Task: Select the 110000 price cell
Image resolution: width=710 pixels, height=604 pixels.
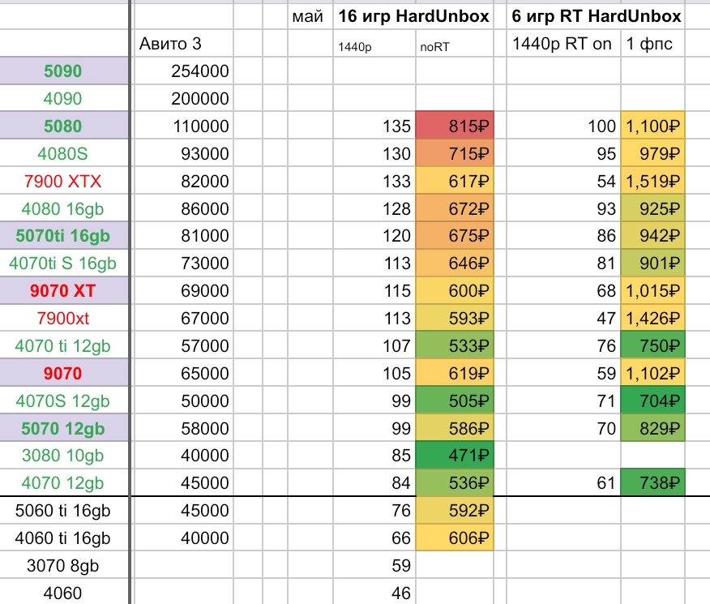Action: [184, 126]
